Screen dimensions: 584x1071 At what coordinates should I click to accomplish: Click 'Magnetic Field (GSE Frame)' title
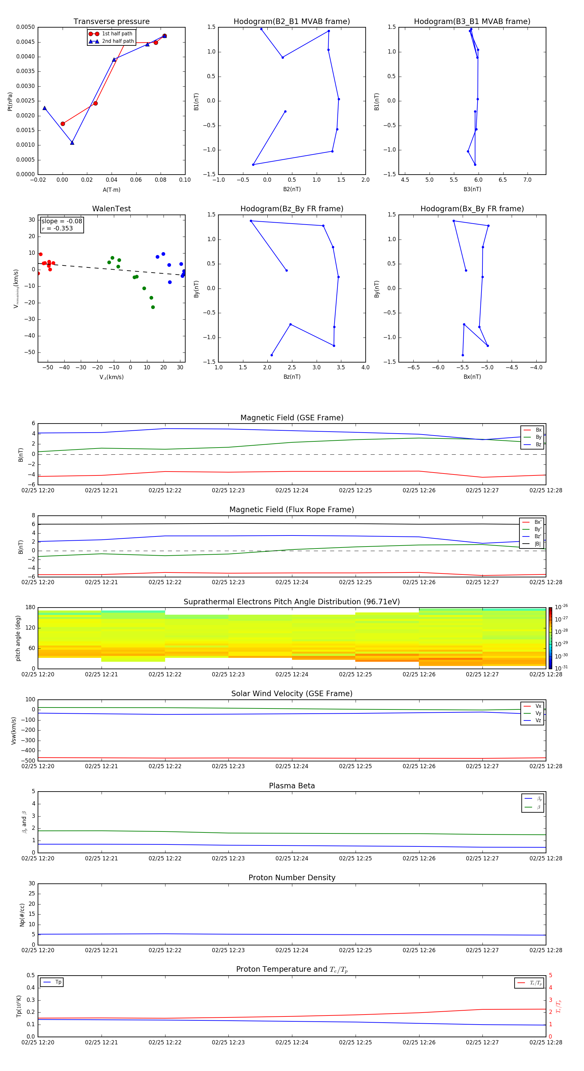coord(292,418)
